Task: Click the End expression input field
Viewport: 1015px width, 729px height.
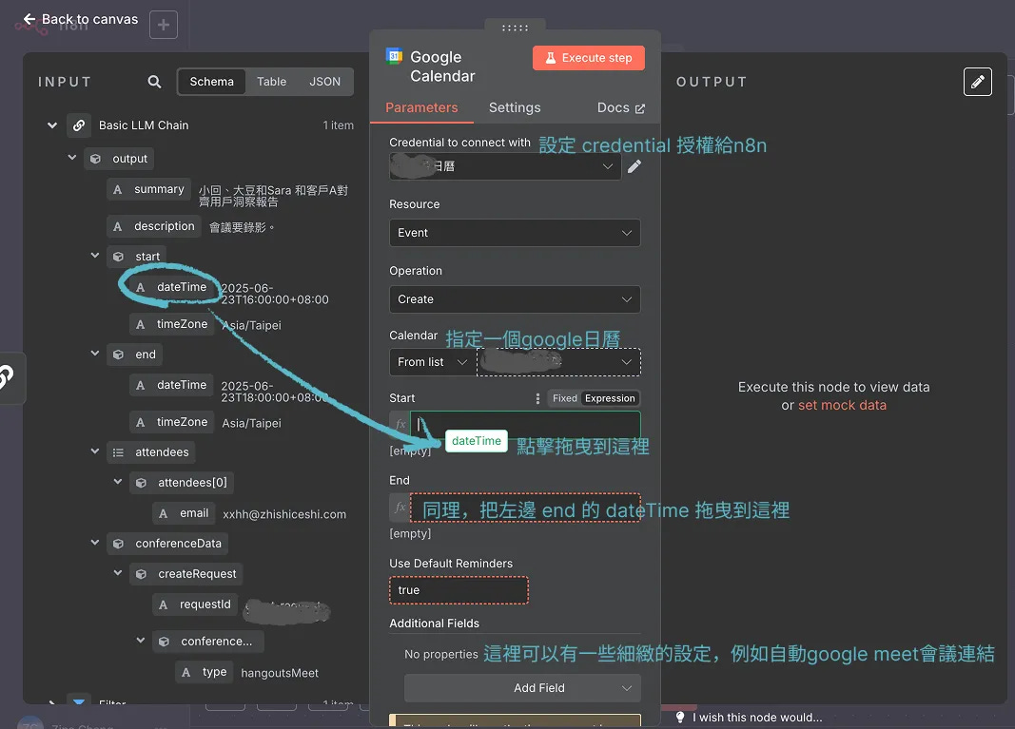Action: coord(526,508)
